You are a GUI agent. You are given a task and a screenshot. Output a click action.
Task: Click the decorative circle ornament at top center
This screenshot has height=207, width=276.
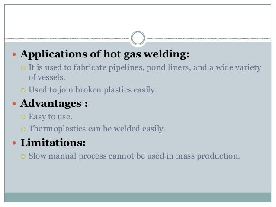pos(138,38)
